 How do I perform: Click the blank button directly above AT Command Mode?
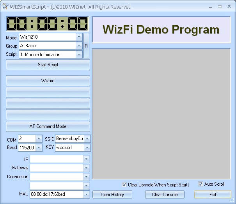coord(48,115)
